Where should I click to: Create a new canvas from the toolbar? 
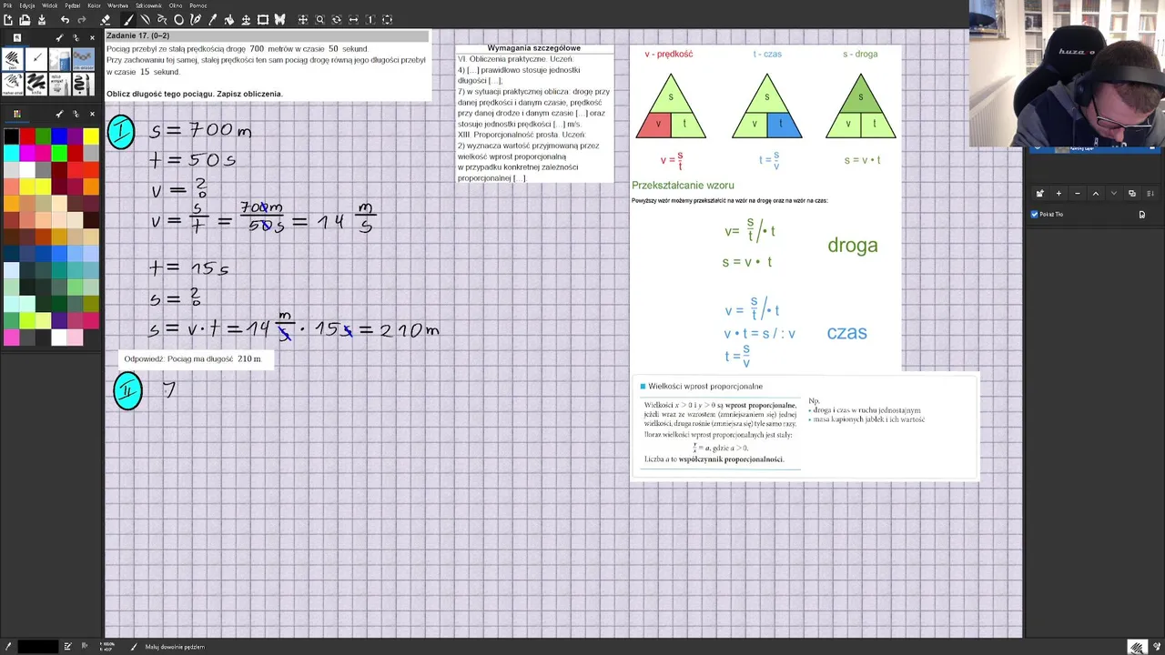tap(8, 20)
